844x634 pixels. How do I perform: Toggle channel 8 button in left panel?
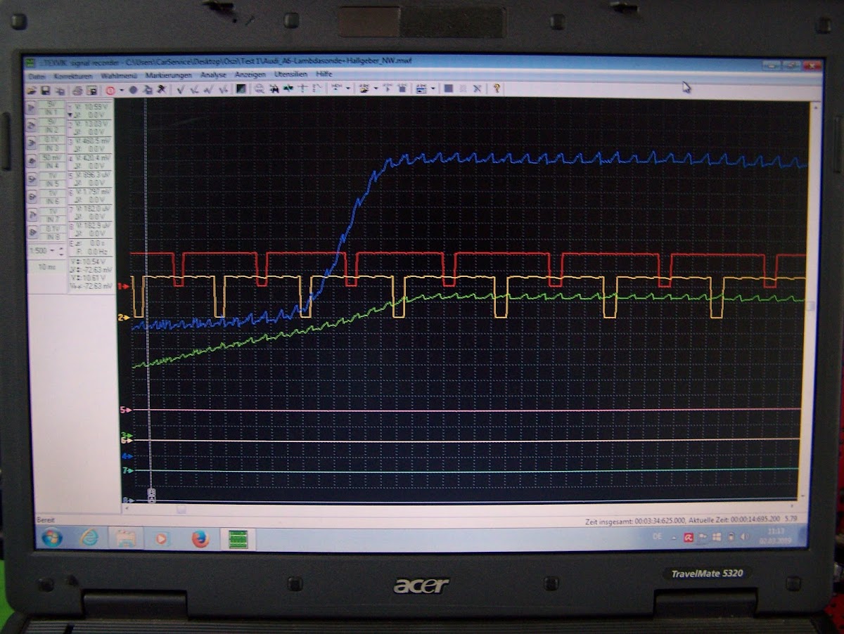pos(32,232)
